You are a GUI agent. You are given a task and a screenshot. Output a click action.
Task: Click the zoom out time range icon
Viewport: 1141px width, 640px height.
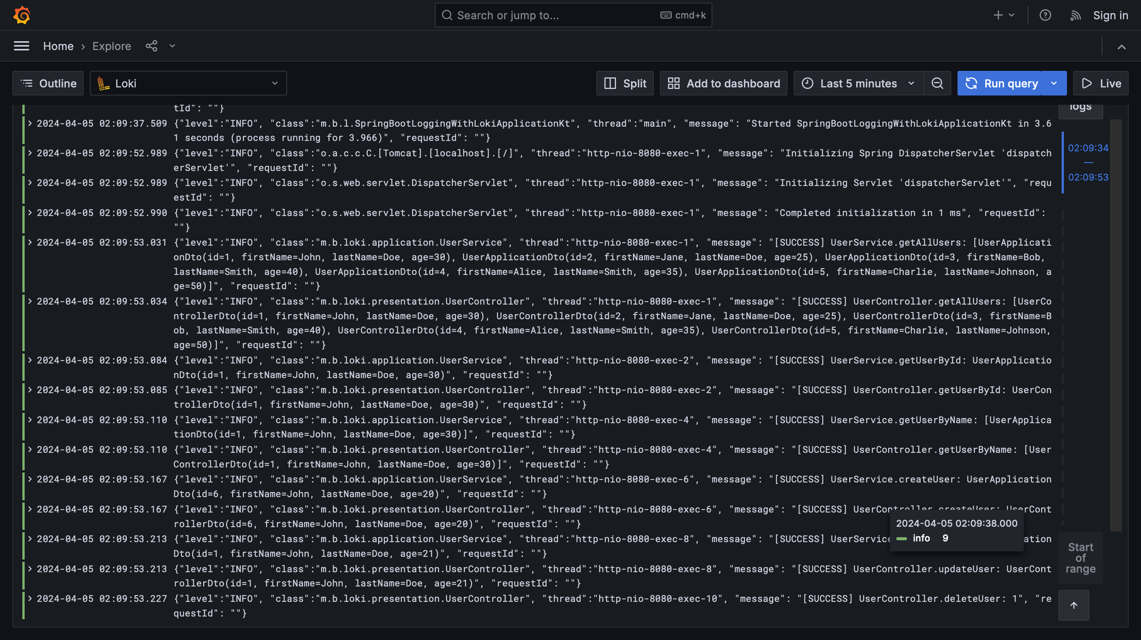[x=937, y=83]
